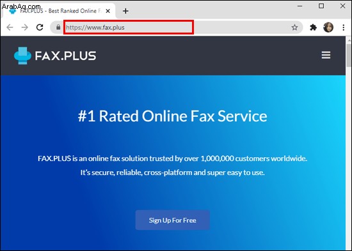
Task: Open a new tab with the plus button
Action: pyautogui.click(x=125, y=11)
